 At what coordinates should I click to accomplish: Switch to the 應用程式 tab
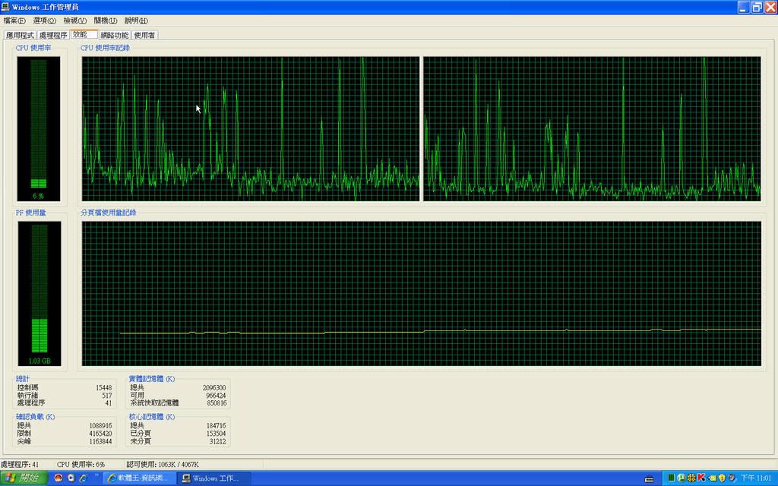click(x=21, y=35)
